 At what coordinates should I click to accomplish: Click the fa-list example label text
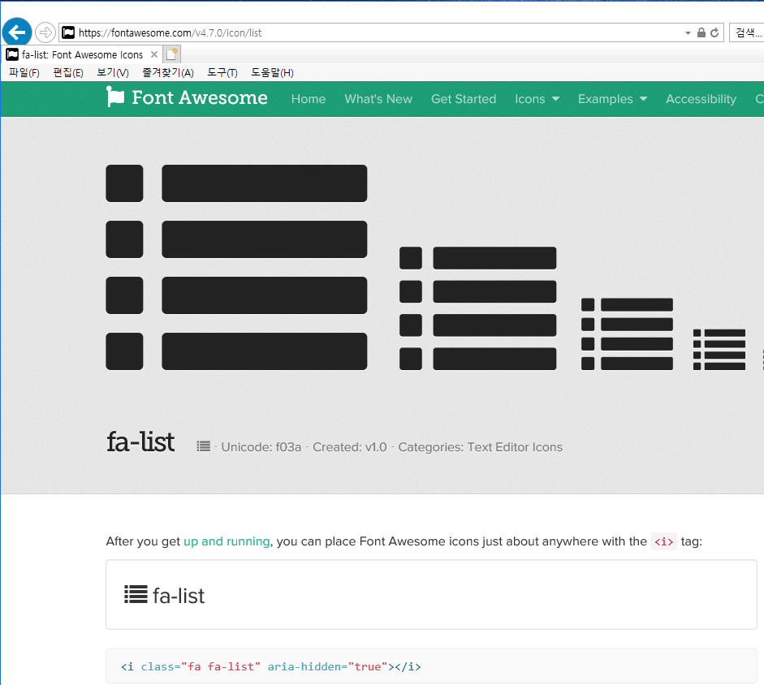[179, 596]
